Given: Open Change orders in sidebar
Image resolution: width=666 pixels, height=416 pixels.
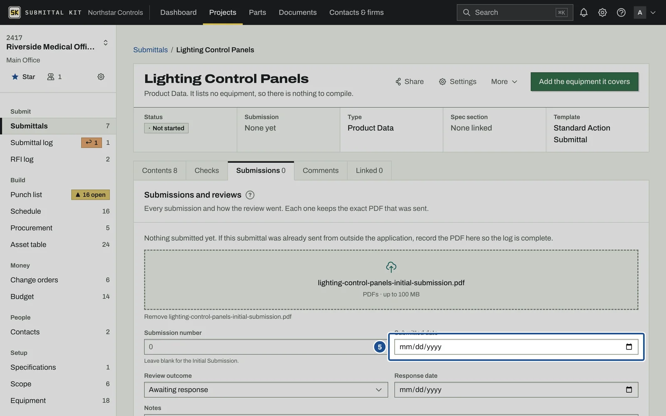Looking at the screenshot, I should point(58,280).
